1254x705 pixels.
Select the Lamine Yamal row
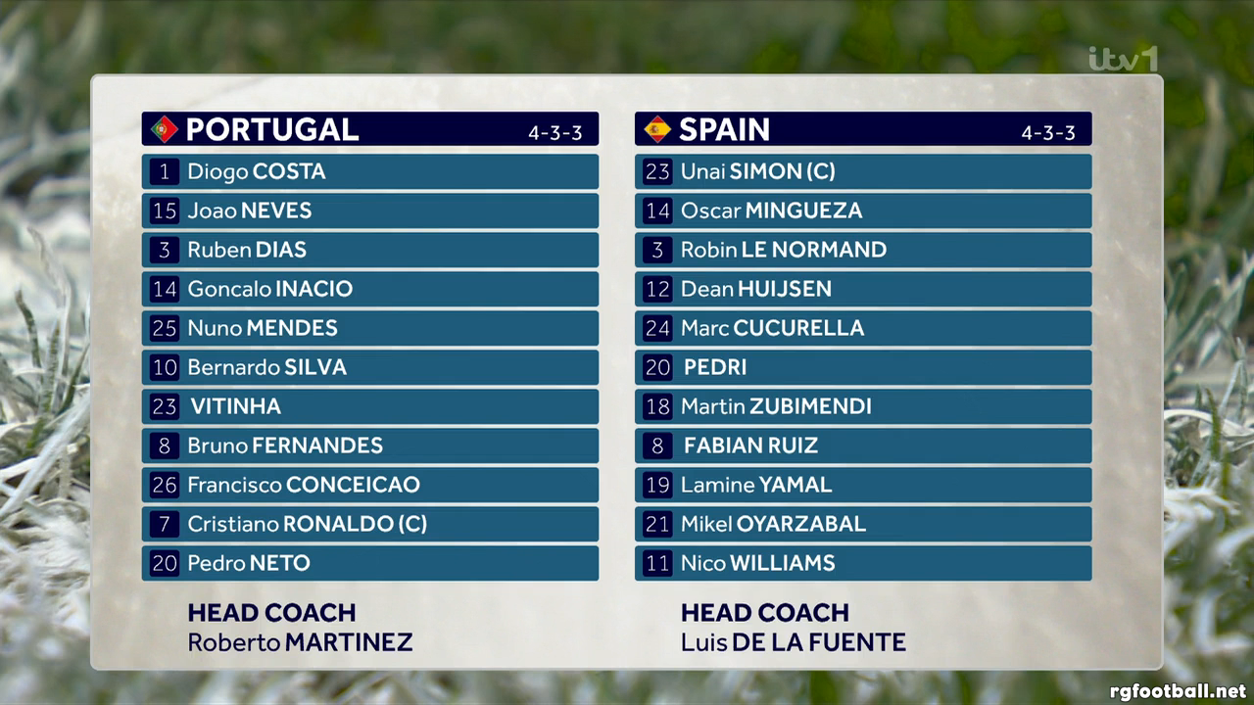(x=863, y=485)
